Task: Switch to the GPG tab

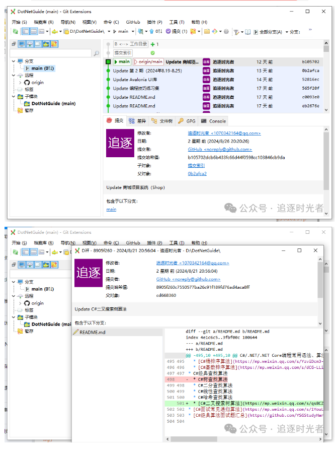Action: click(x=187, y=121)
